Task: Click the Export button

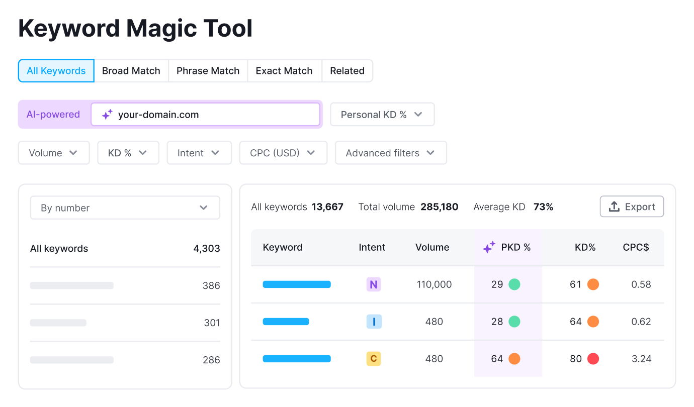Action: 632,206
